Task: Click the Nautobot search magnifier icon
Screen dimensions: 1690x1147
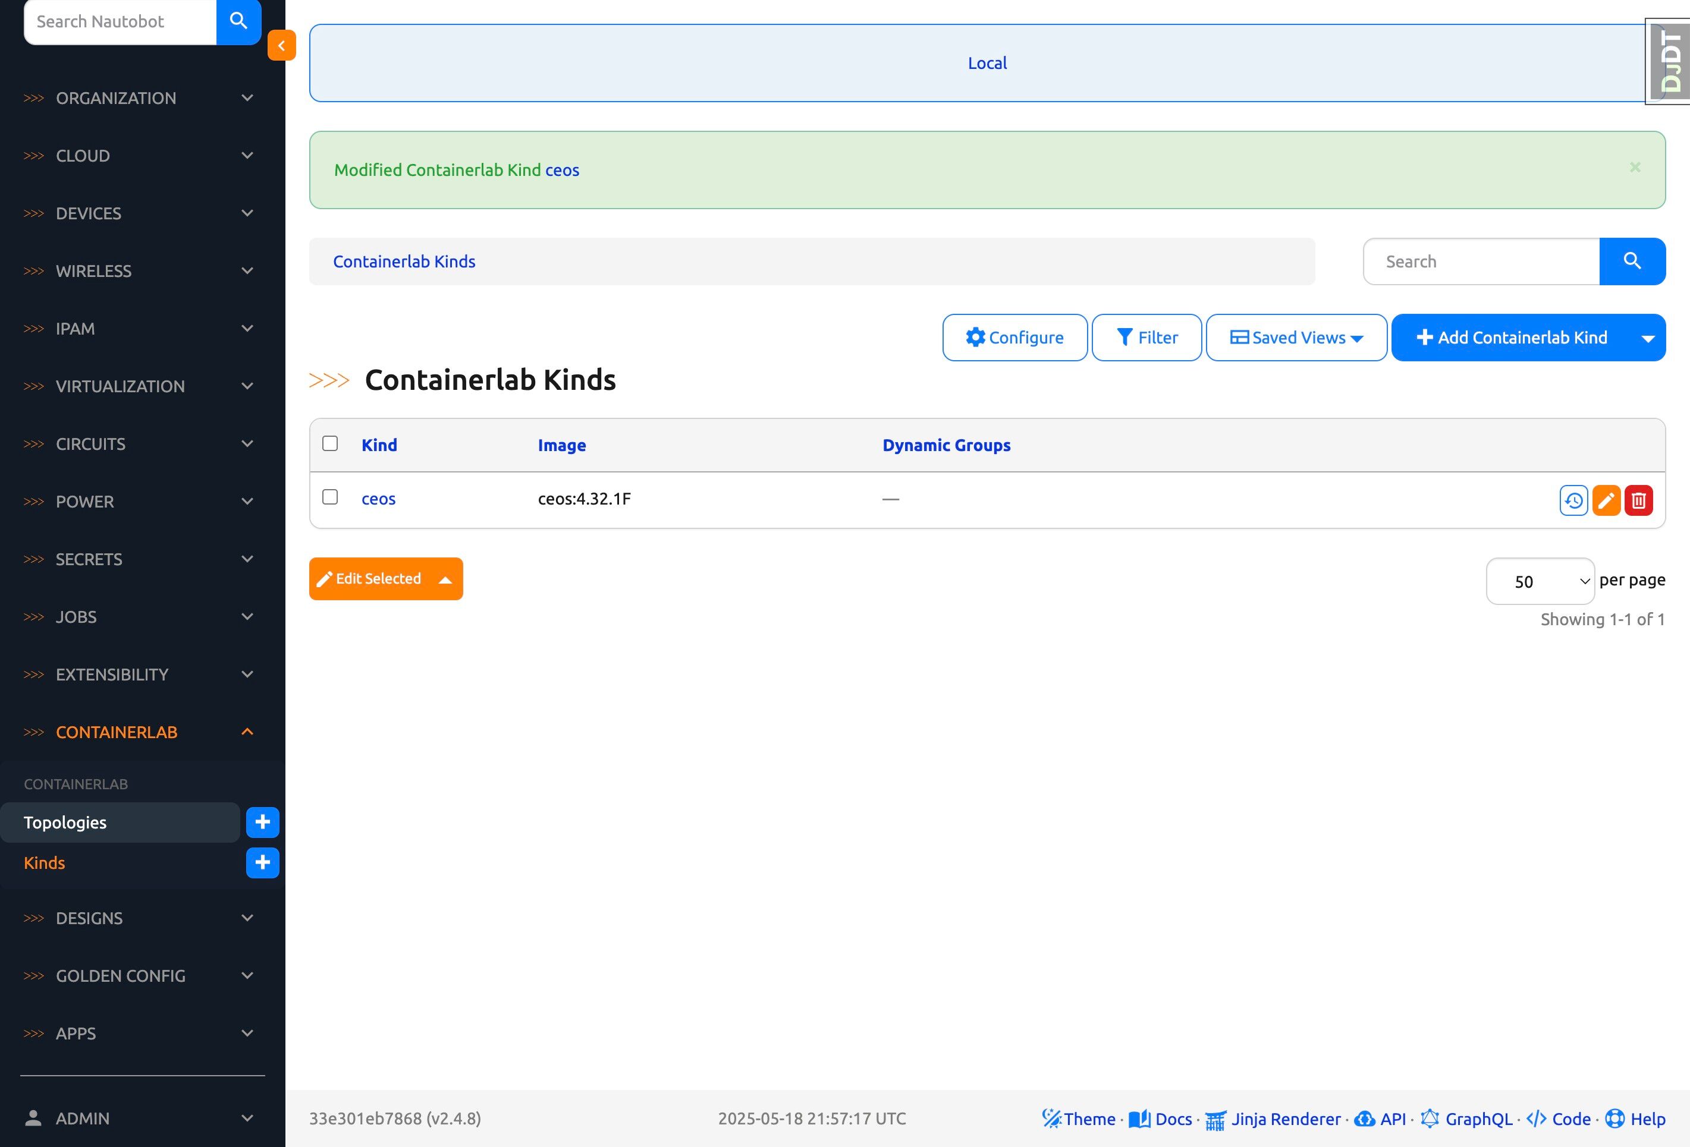Action: [238, 21]
